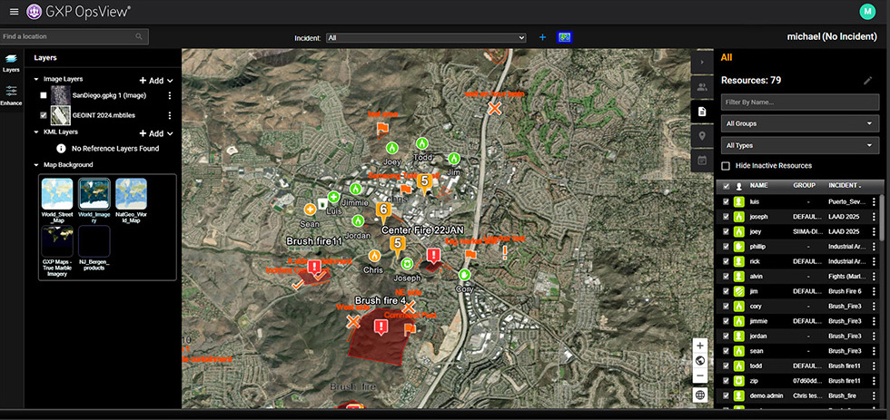Image resolution: width=890 pixels, height=420 pixels.
Task: Check Hide Inactive Resources
Action: 726,166
